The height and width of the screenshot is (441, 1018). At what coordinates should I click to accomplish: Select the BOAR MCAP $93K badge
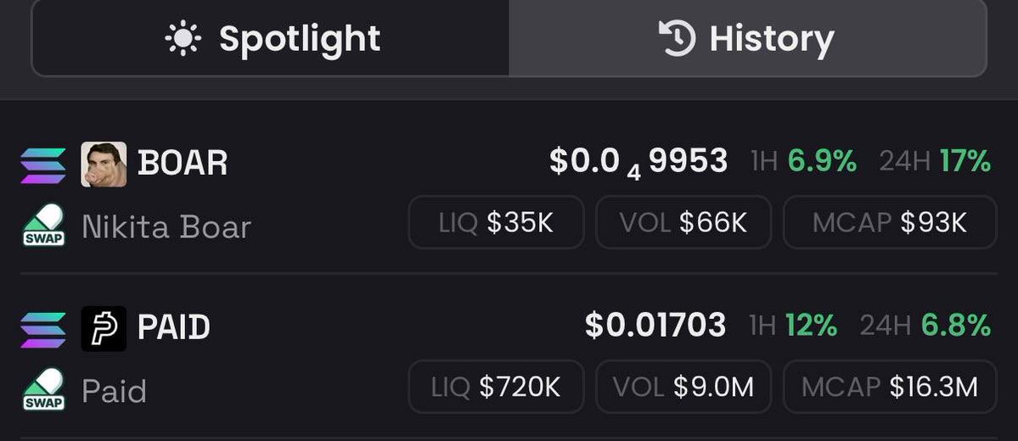[890, 222]
